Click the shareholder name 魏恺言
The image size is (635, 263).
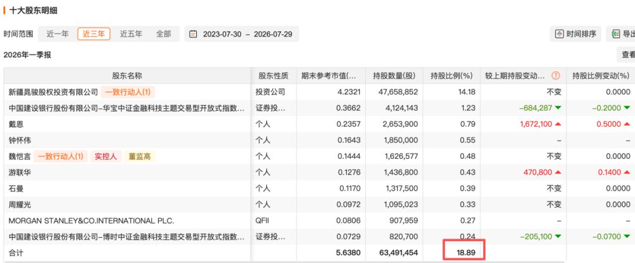[x=19, y=157]
